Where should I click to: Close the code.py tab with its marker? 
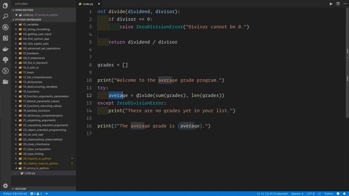(x=99, y=4)
